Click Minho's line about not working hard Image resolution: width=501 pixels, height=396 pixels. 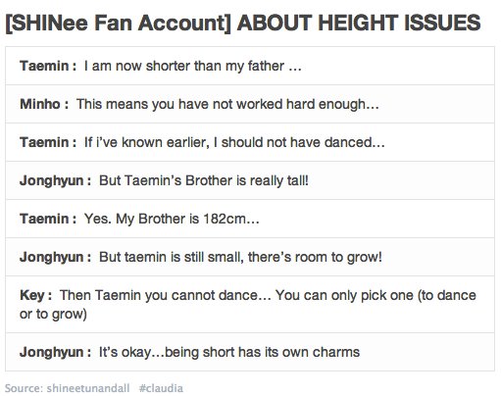pos(250,104)
